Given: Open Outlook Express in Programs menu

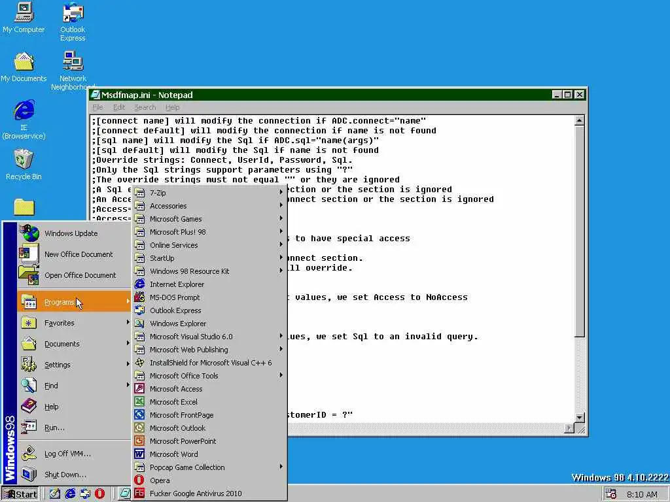Looking at the screenshot, I should [x=209, y=310].
